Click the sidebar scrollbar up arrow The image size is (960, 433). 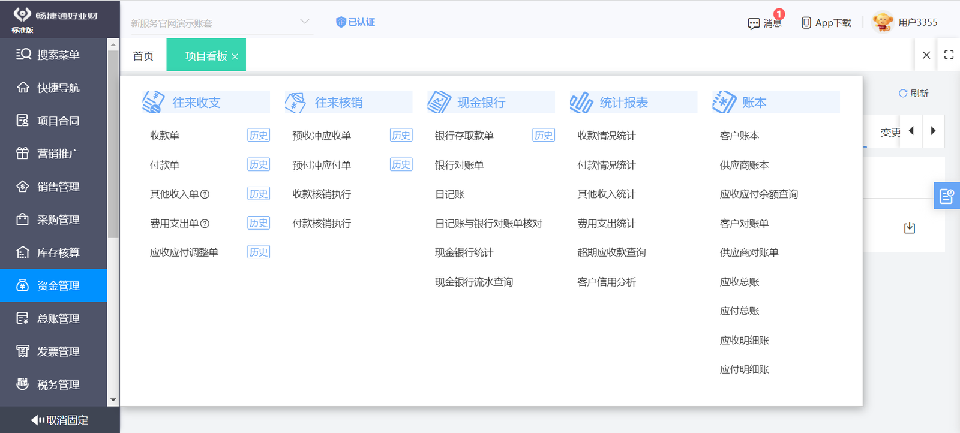point(113,44)
